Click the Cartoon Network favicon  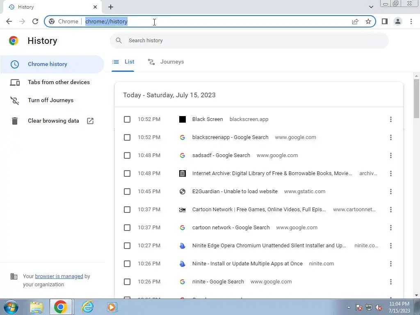[x=183, y=210]
